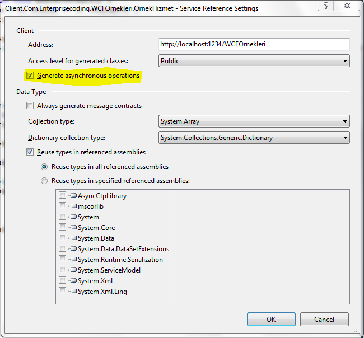Check the AsyncCtpLibrary assembly checkbox
364x338 pixels.
point(63,195)
